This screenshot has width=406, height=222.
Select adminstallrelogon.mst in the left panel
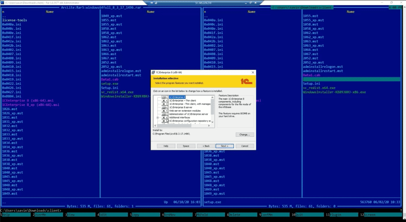point(121,71)
